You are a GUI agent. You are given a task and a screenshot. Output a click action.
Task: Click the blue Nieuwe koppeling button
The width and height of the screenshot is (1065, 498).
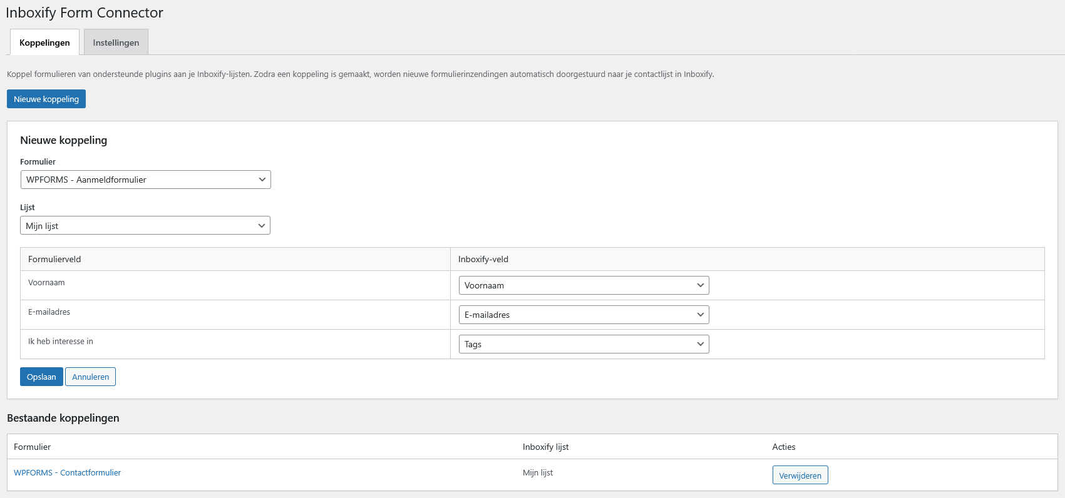(46, 99)
